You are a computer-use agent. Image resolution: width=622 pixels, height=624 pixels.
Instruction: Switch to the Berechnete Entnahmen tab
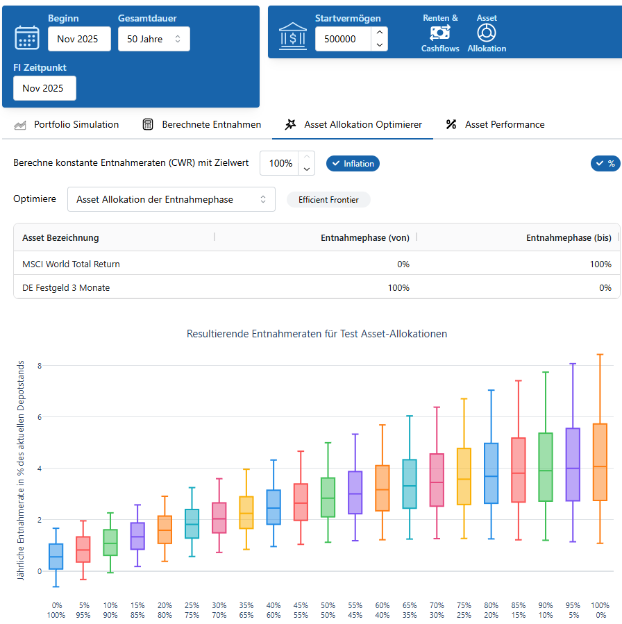click(x=211, y=125)
